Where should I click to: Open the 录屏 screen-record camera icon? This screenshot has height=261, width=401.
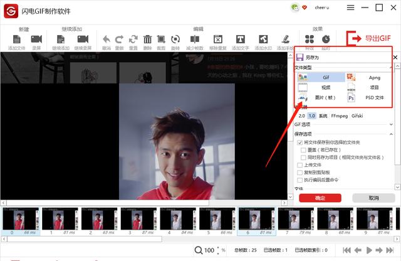pos(36,39)
